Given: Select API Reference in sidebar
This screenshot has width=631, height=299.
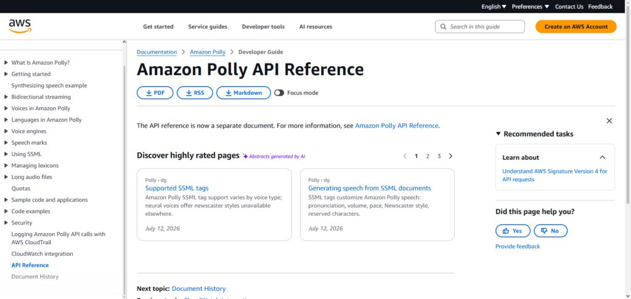Looking at the screenshot, I should (30, 265).
